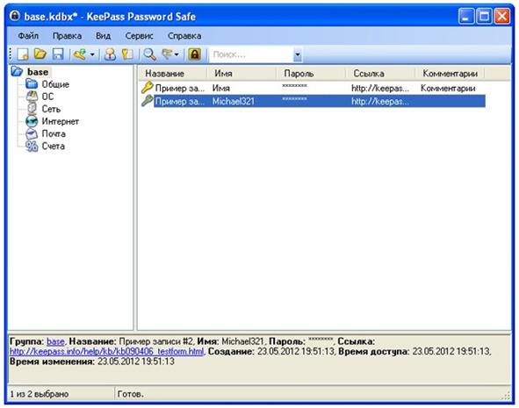This screenshot has height=408, width=519.
Task: Open the base group link in details
Action: [55, 341]
